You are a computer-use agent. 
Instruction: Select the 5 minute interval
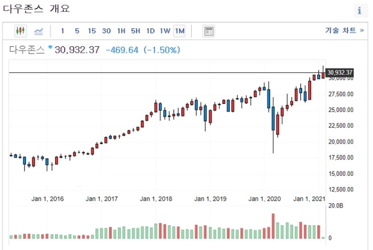77,31
